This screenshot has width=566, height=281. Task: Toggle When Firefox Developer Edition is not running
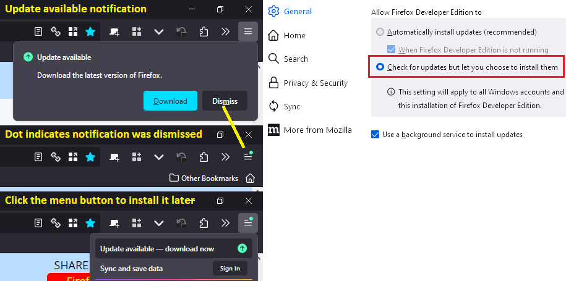[391, 50]
